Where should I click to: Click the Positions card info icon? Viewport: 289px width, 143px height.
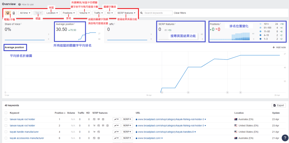(220, 24)
